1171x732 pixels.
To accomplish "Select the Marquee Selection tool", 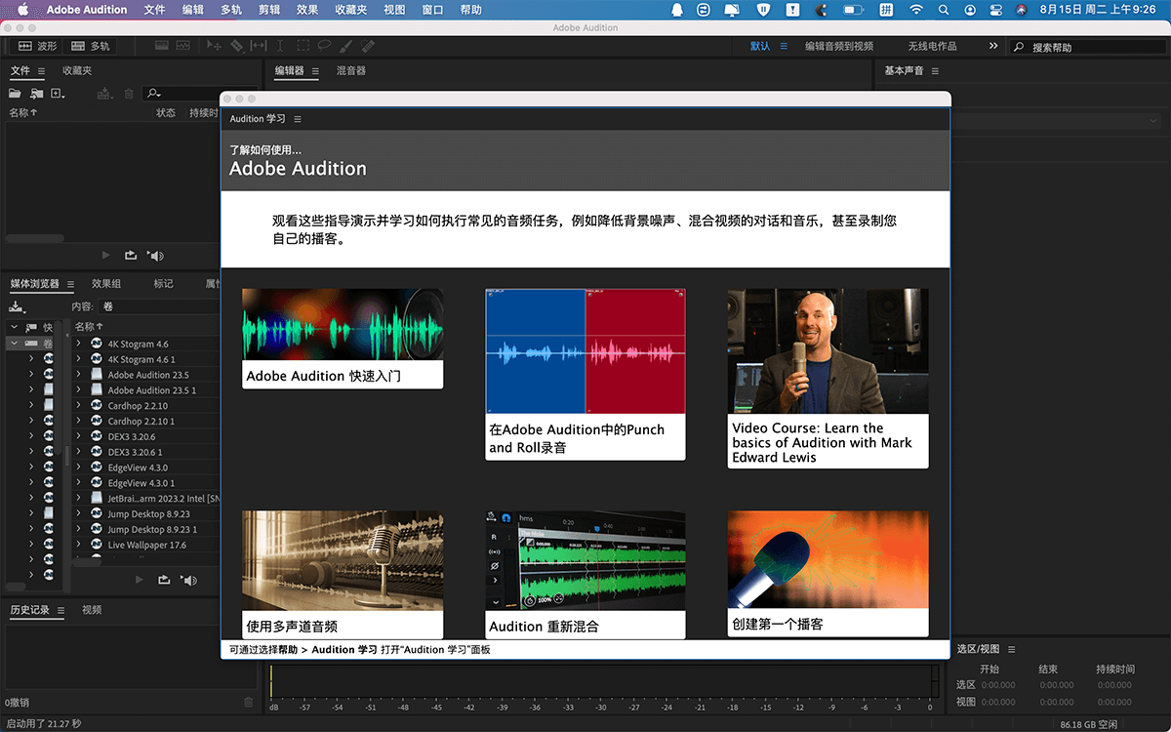I will click(x=303, y=46).
